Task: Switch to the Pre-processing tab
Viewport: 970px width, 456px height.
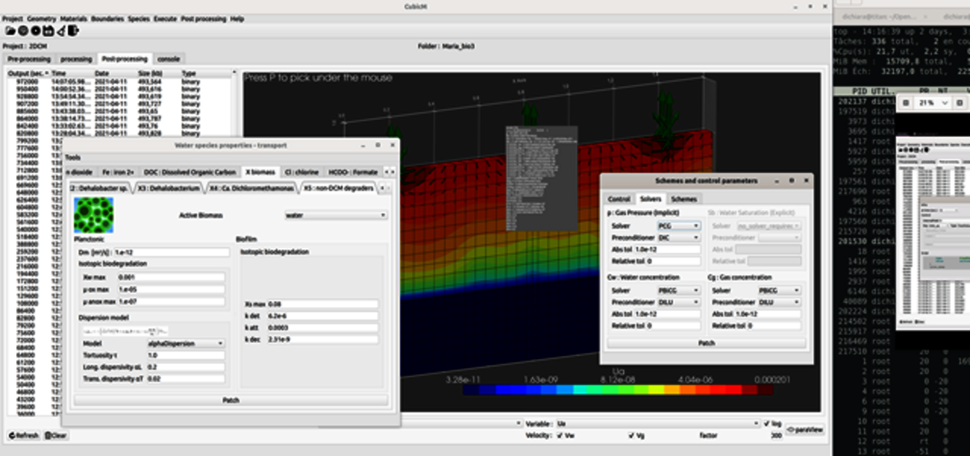Action: coord(29,59)
